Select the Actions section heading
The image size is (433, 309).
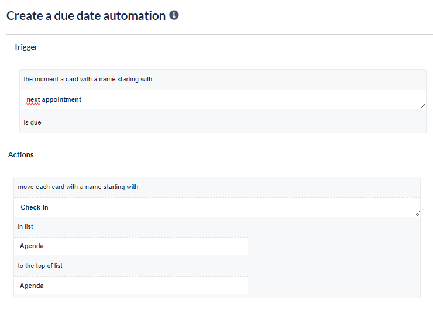click(x=20, y=154)
